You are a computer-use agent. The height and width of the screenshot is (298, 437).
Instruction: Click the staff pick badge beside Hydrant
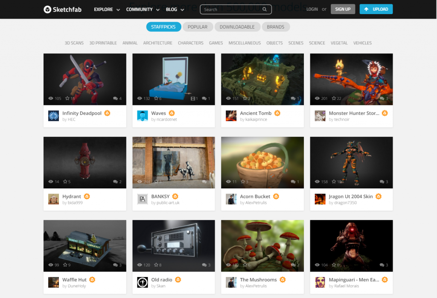pyautogui.click(x=87, y=197)
